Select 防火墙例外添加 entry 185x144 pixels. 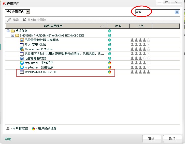pos(35,45)
